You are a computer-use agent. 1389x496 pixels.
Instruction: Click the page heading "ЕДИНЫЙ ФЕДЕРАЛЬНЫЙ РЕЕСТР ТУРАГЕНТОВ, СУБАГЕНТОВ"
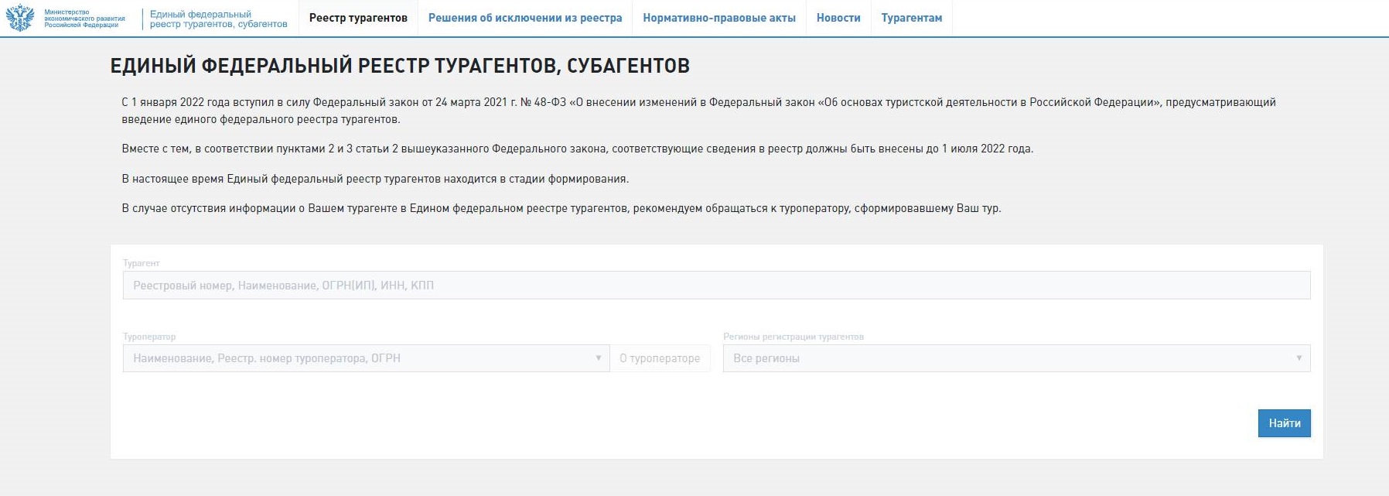[400, 66]
